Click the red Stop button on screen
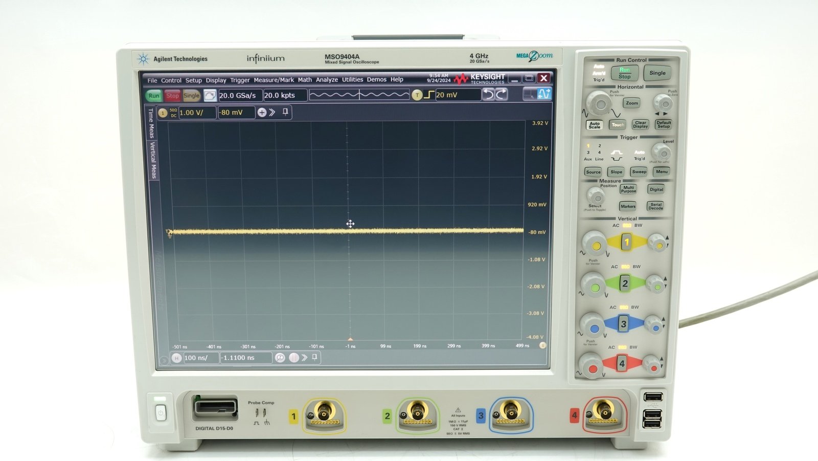818x461 pixels. tap(172, 96)
